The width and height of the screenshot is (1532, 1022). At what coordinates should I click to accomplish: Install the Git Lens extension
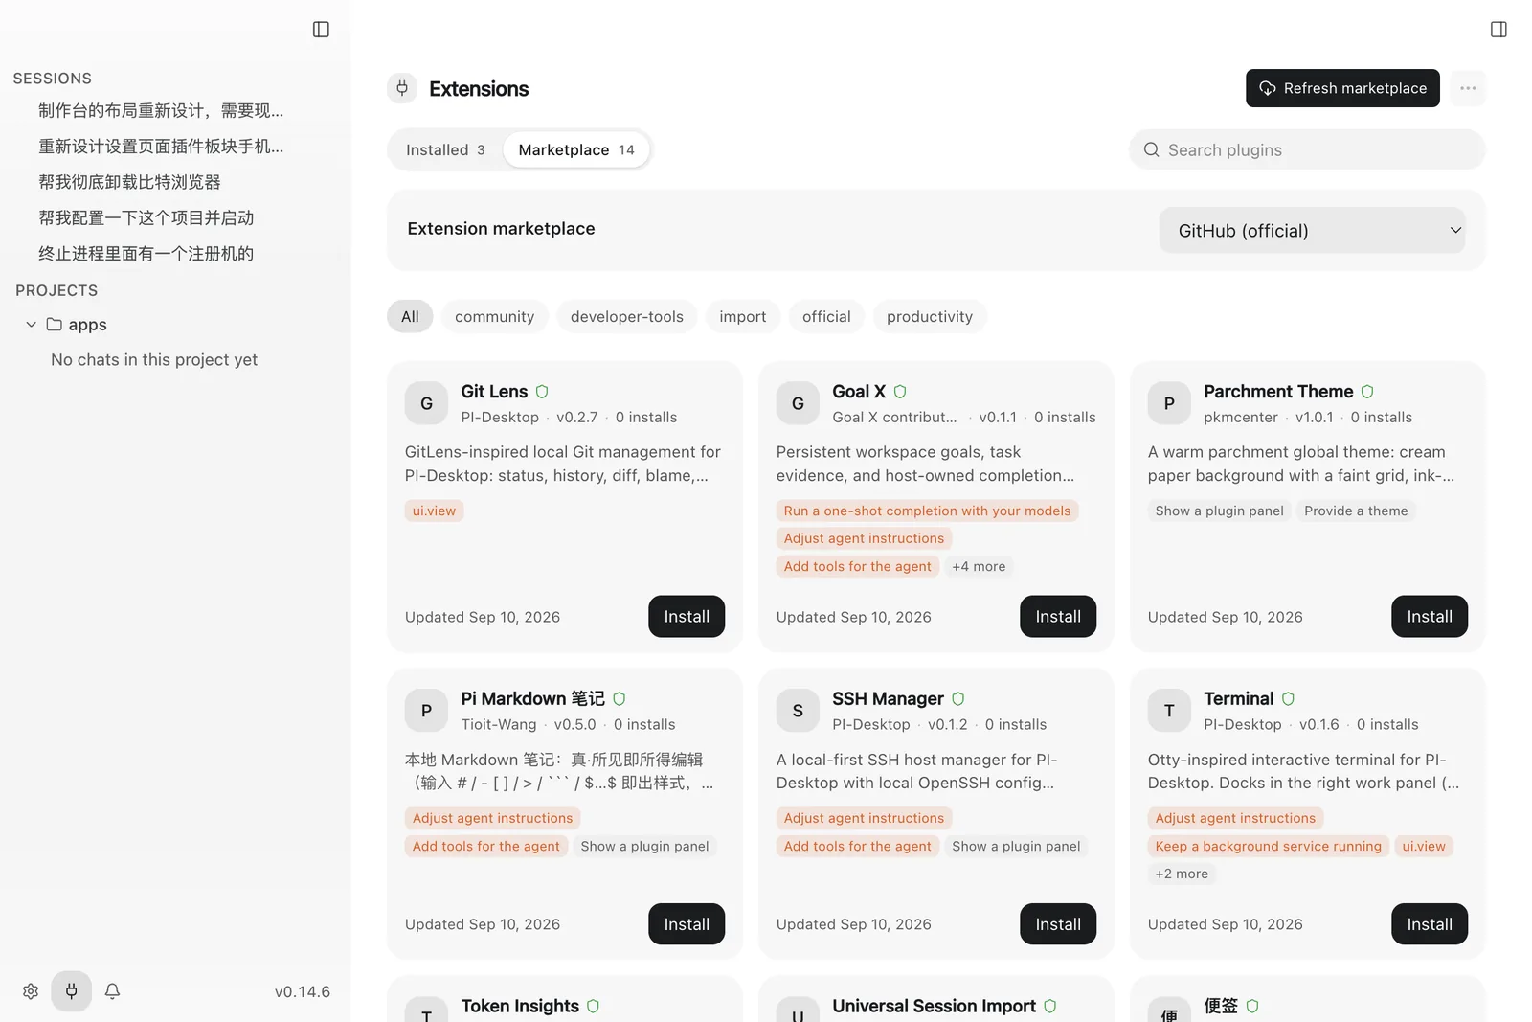[687, 617]
